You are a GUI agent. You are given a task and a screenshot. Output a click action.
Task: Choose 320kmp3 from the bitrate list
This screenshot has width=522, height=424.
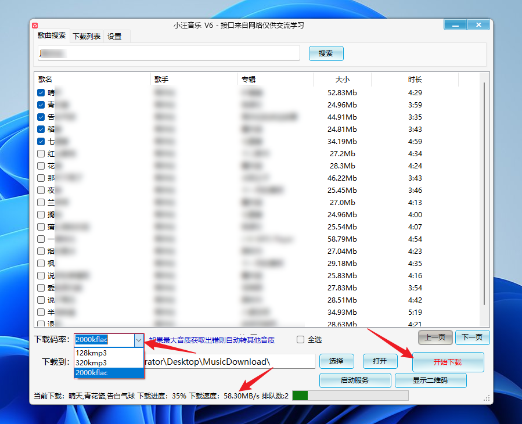pos(109,362)
